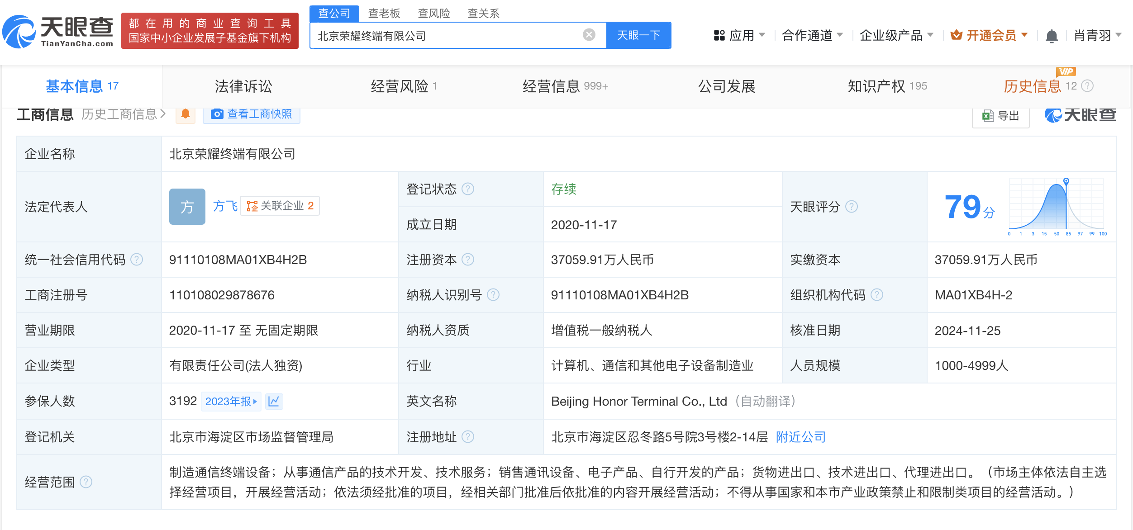Click the trend chart icon beside 2023年报
Image resolution: width=1133 pixels, height=530 pixels.
click(x=274, y=401)
